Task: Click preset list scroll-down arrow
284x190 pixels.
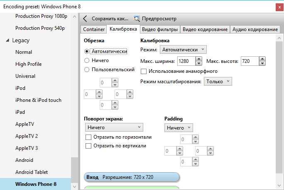Action: tap(74, 186)
